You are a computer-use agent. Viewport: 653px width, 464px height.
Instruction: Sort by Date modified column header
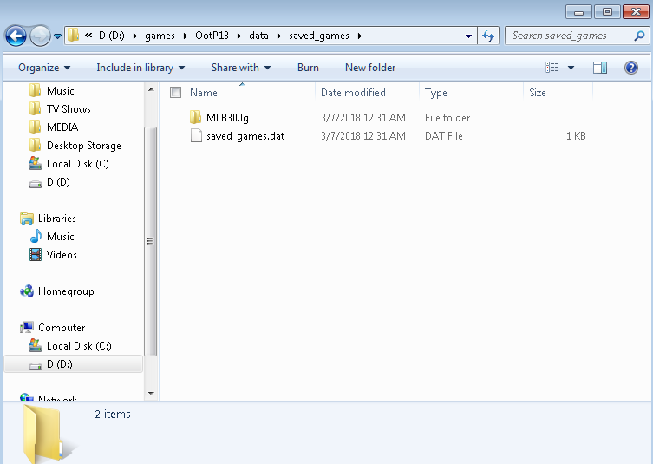(x=353, y=93)
